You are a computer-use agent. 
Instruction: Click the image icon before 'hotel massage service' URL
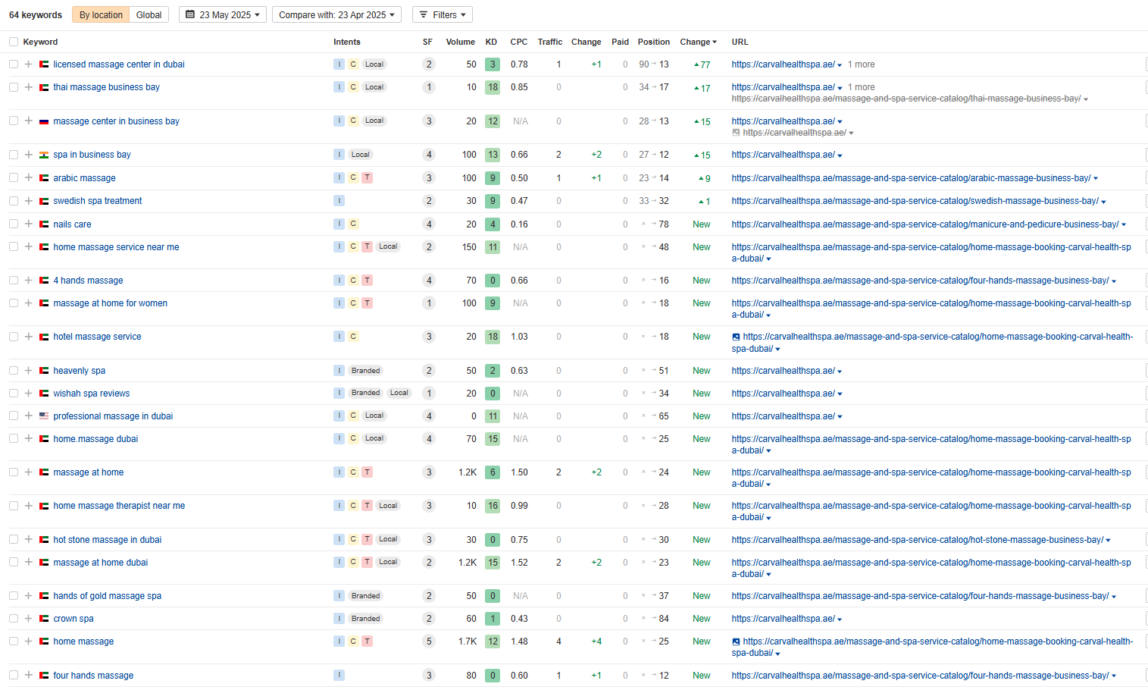[736, 337]
